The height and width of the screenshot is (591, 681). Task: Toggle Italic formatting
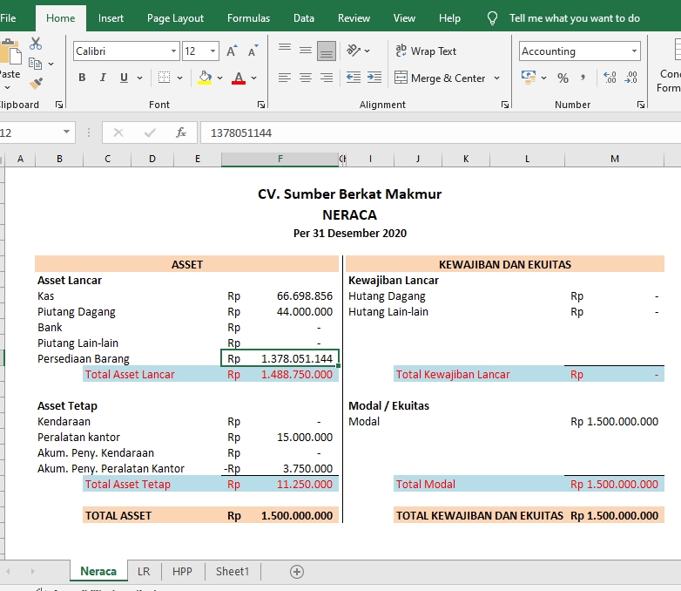(103, 78)
